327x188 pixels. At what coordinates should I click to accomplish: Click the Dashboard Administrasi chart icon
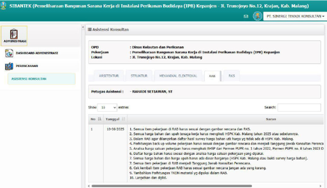coord(9,53)
